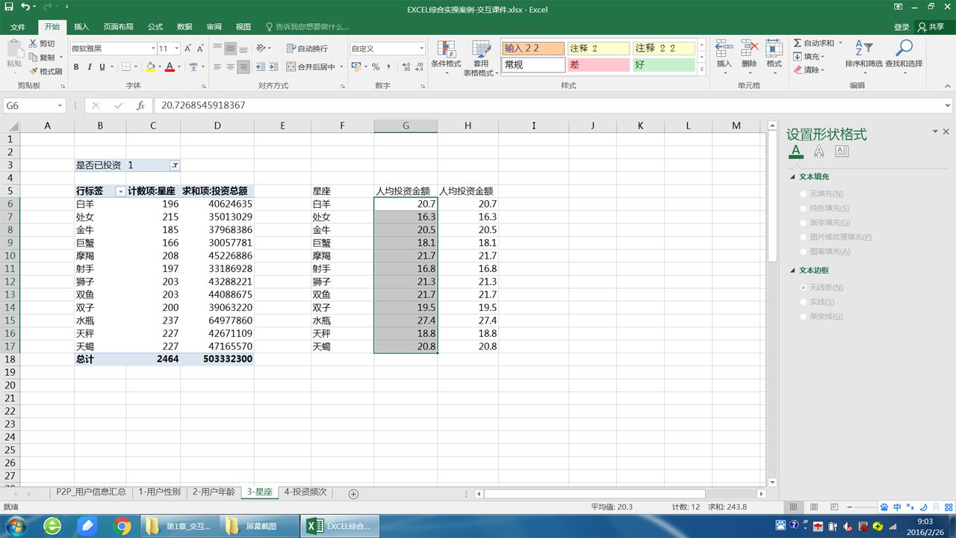This screenshot has width=956, height=538.
Task: Click the Decrease Decimal icon
Action: tap(419, 67)
